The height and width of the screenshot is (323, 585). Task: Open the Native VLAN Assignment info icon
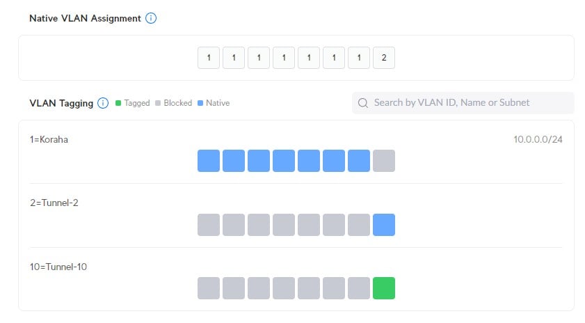click(151, 18)
